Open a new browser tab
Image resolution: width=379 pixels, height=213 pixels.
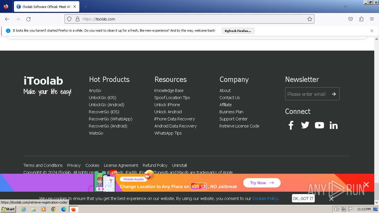(86, 7)
